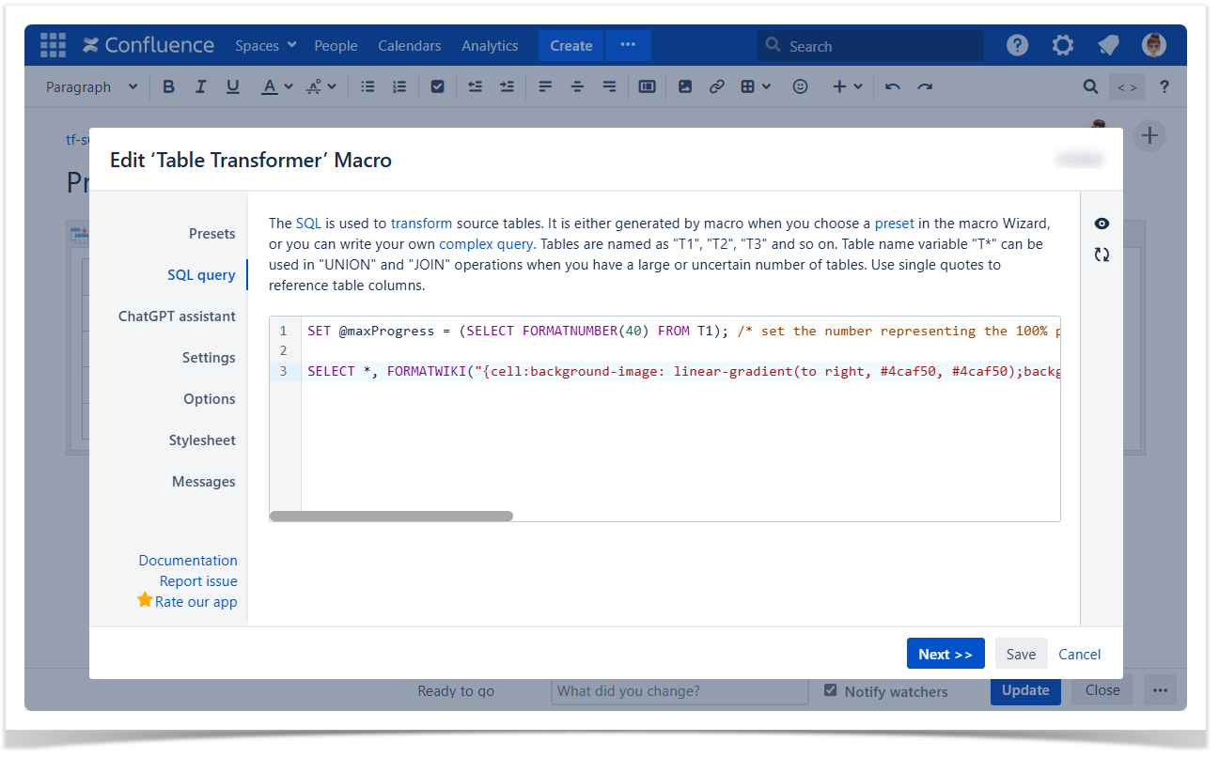Expand the Paragraph style dropdown
Screen dimensions: 1219x757
click(x=91, y=86)
